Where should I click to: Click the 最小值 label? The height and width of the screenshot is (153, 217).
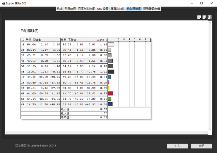click(65, 109)
